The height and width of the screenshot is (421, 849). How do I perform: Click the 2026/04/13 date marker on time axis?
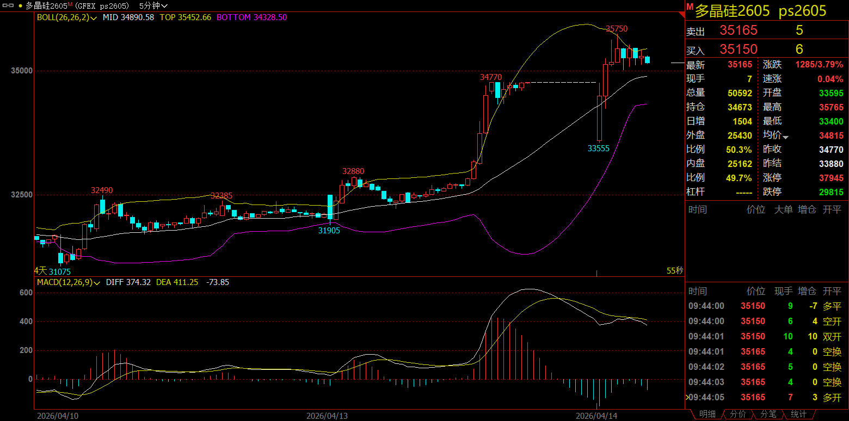click(327, 416)
